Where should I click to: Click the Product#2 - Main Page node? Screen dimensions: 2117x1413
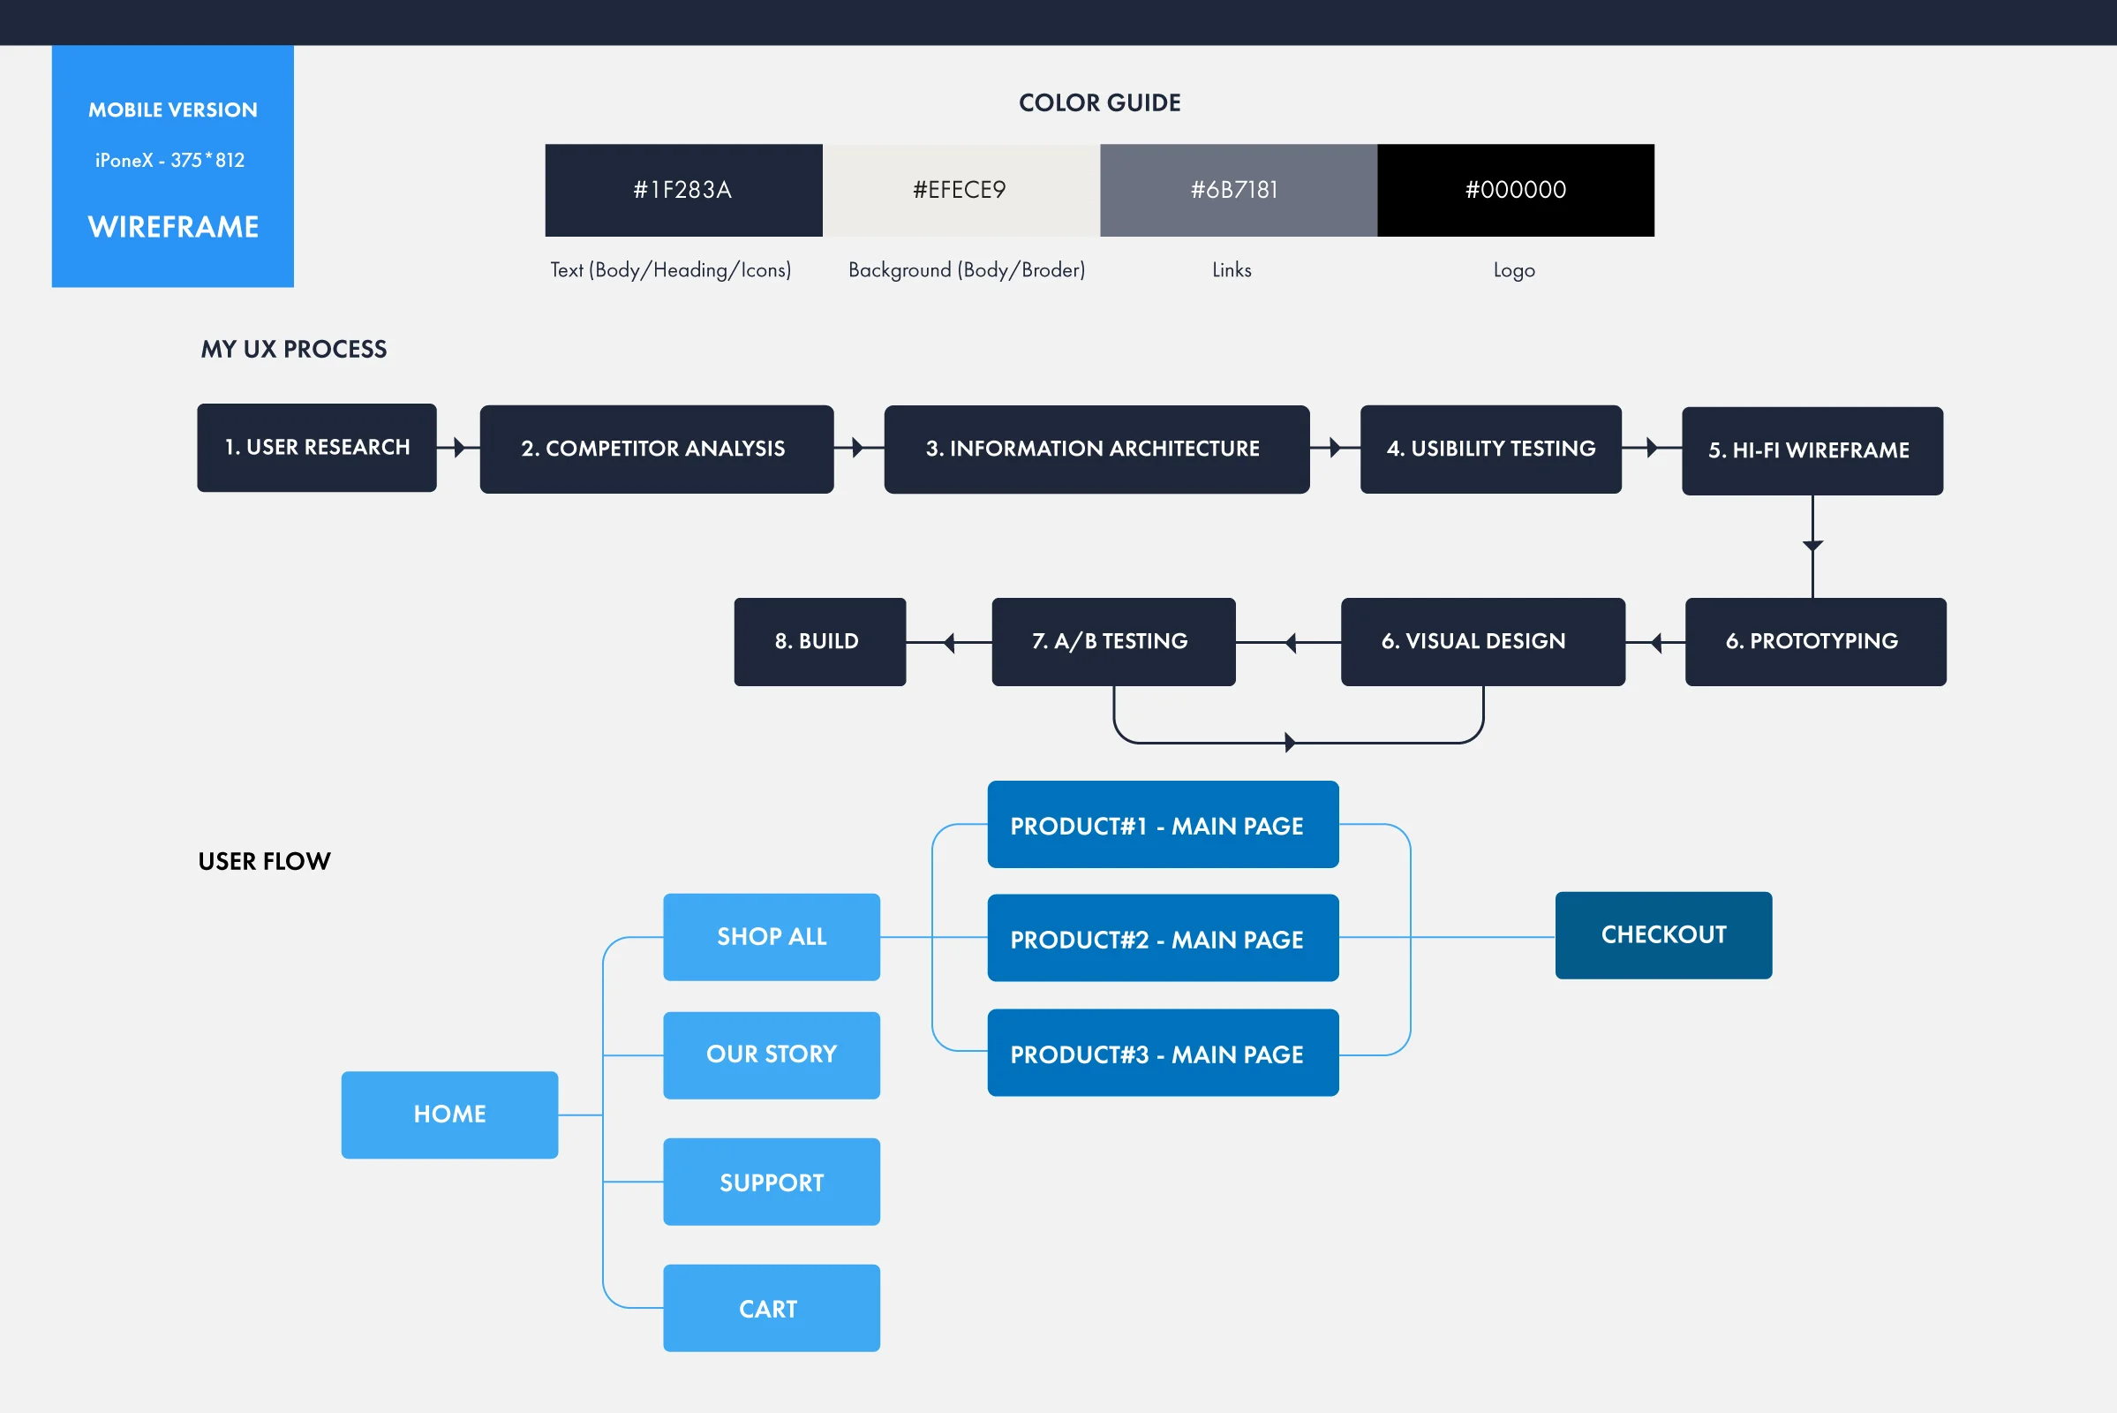click(1162, 938)
